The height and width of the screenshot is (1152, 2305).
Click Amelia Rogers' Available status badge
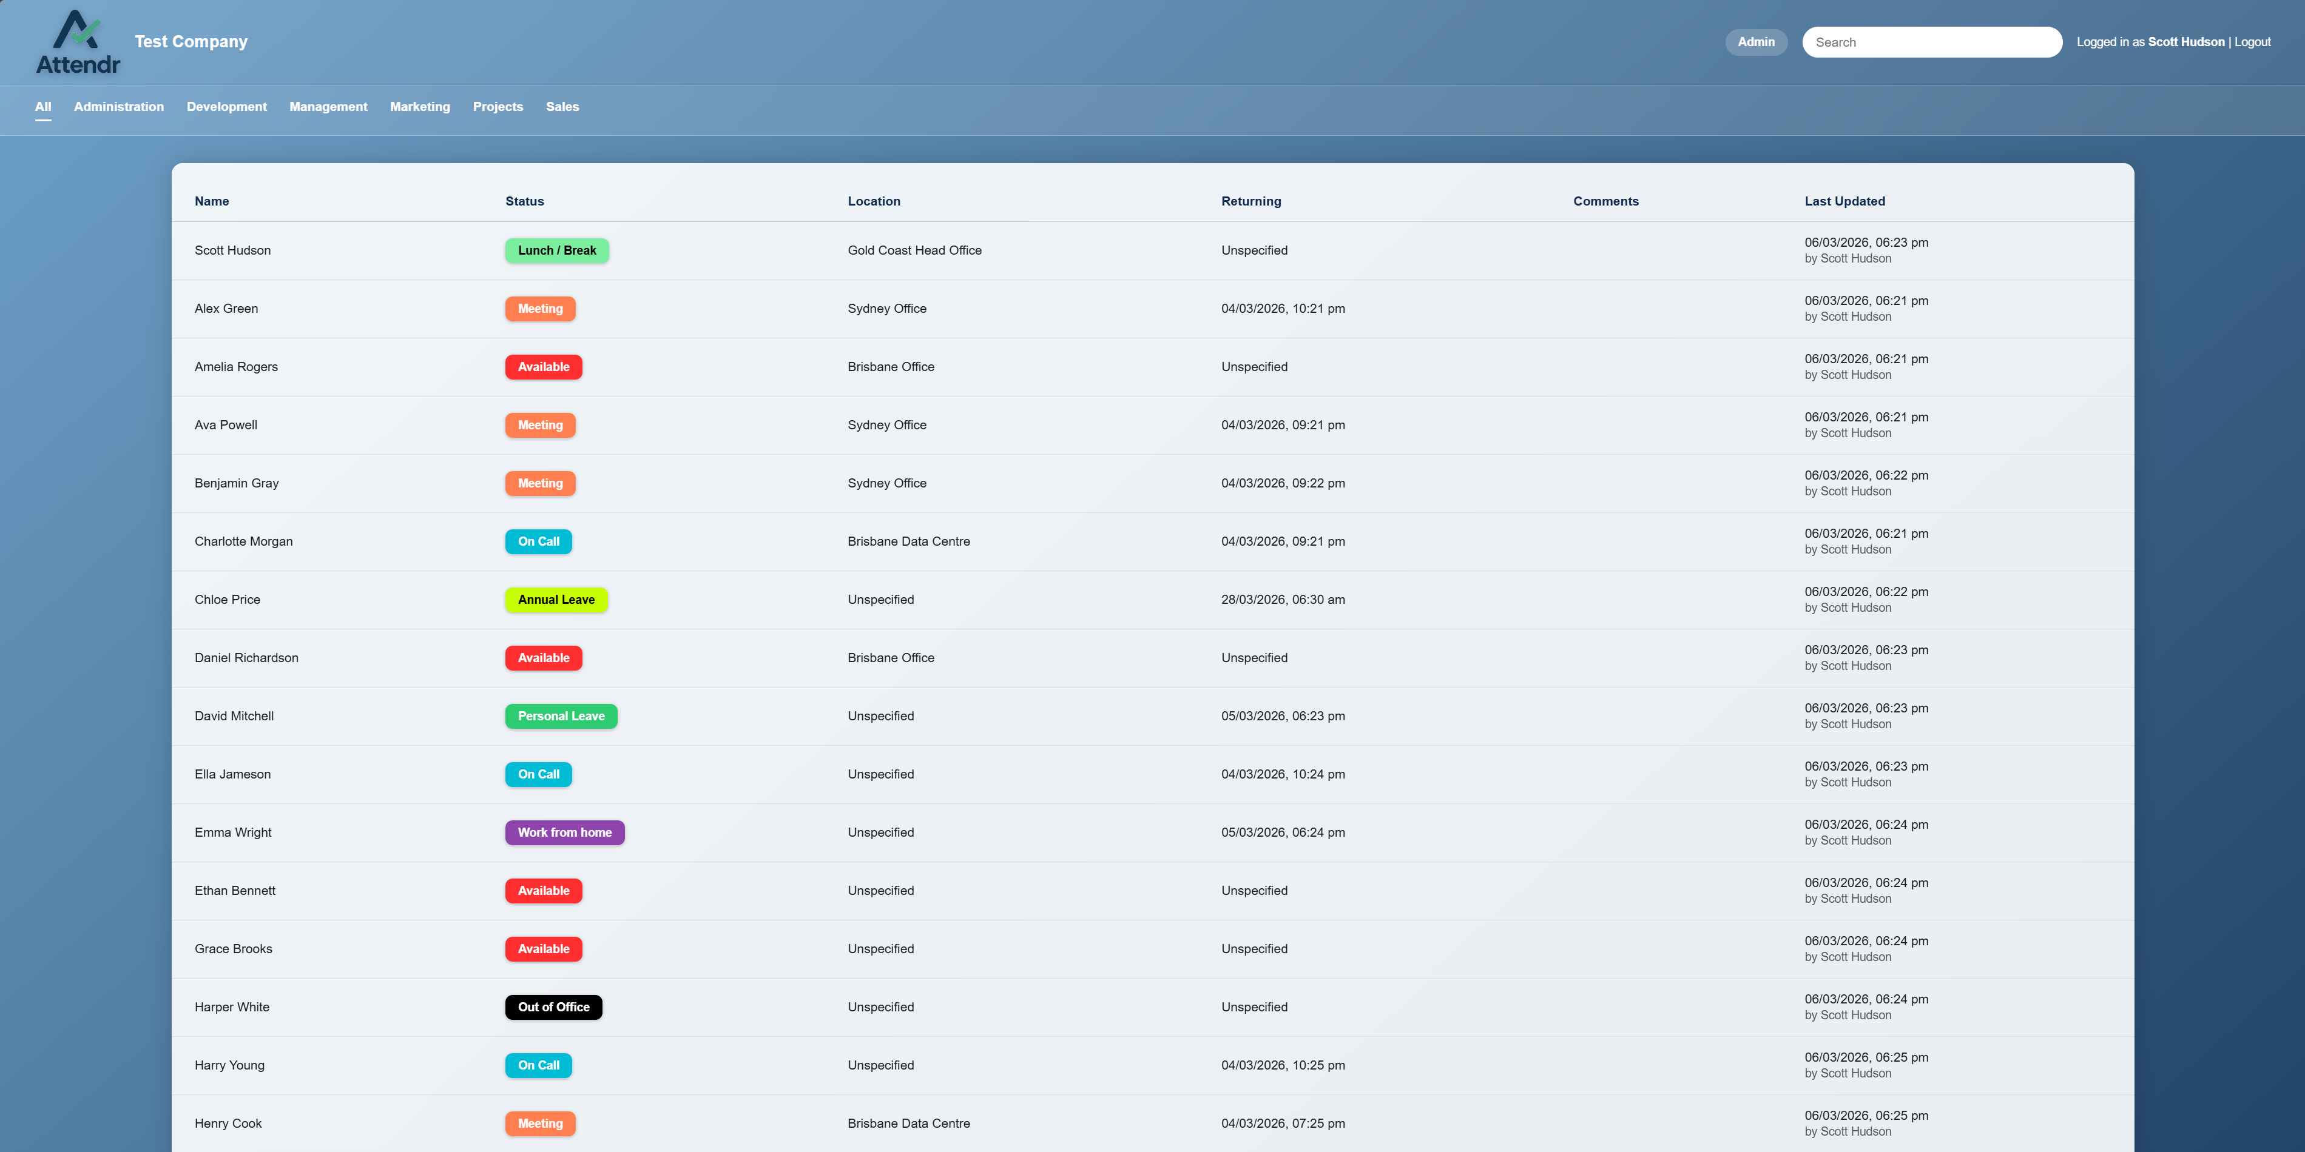543,367
